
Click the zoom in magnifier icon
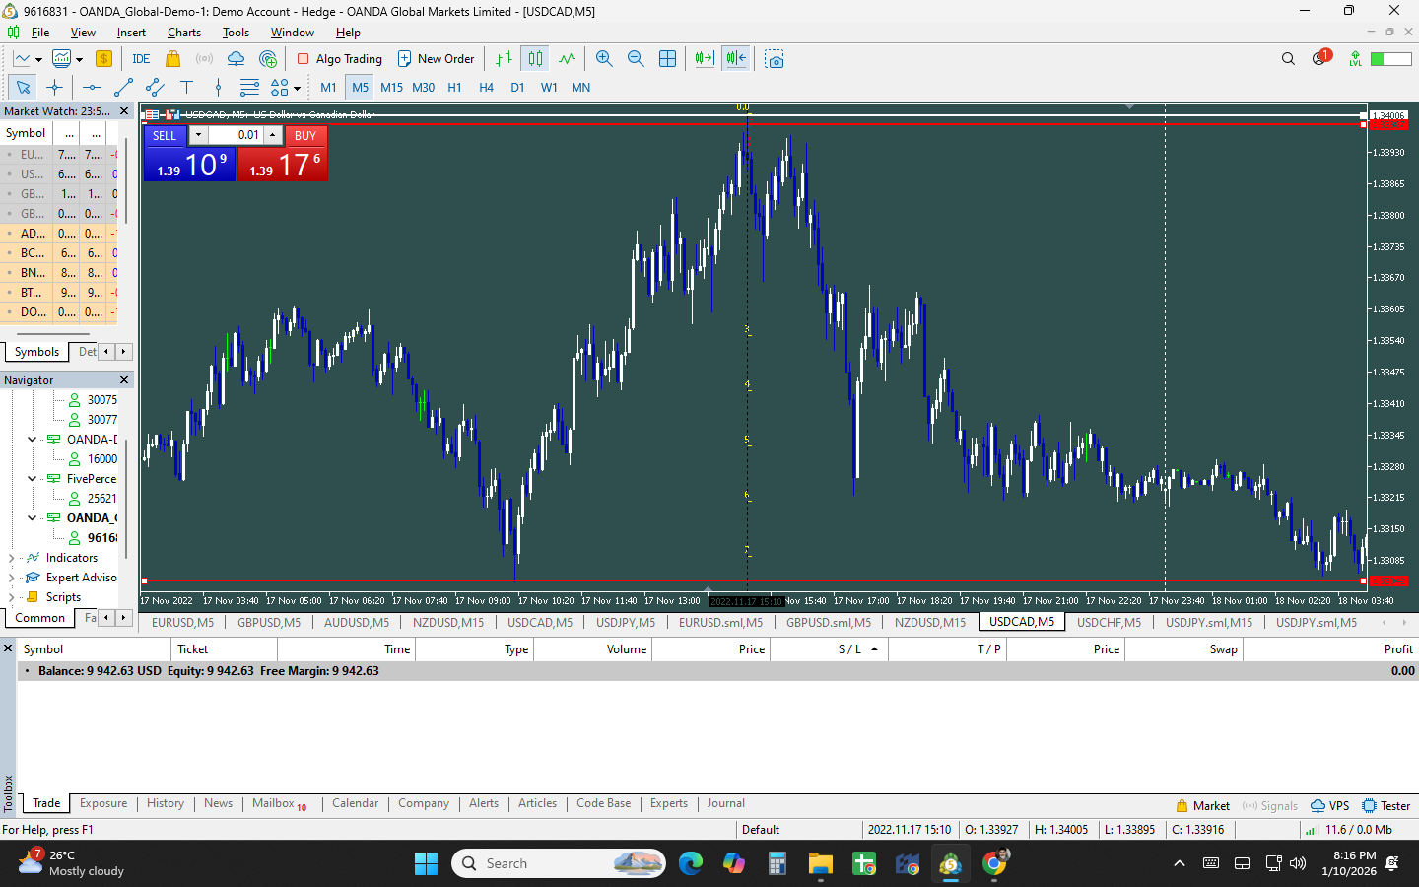tap(604, 59)
